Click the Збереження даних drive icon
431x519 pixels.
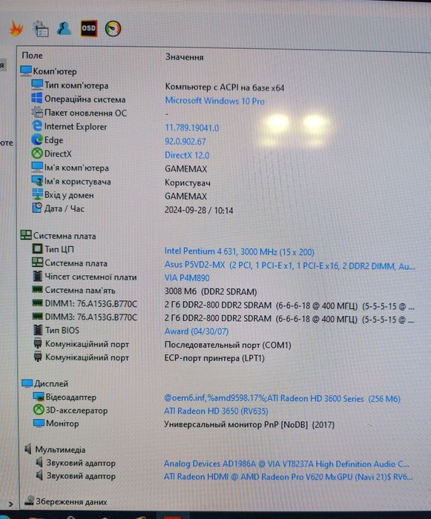[30, 500]
